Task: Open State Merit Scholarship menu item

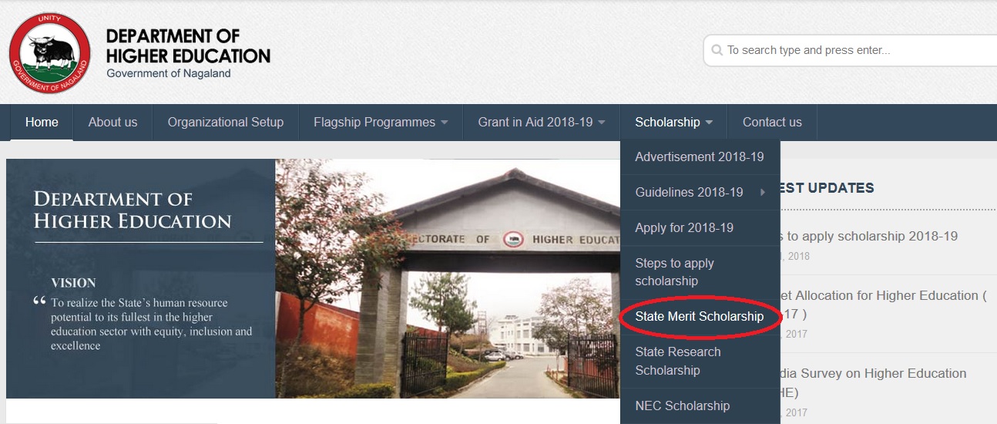Action: 700,317
